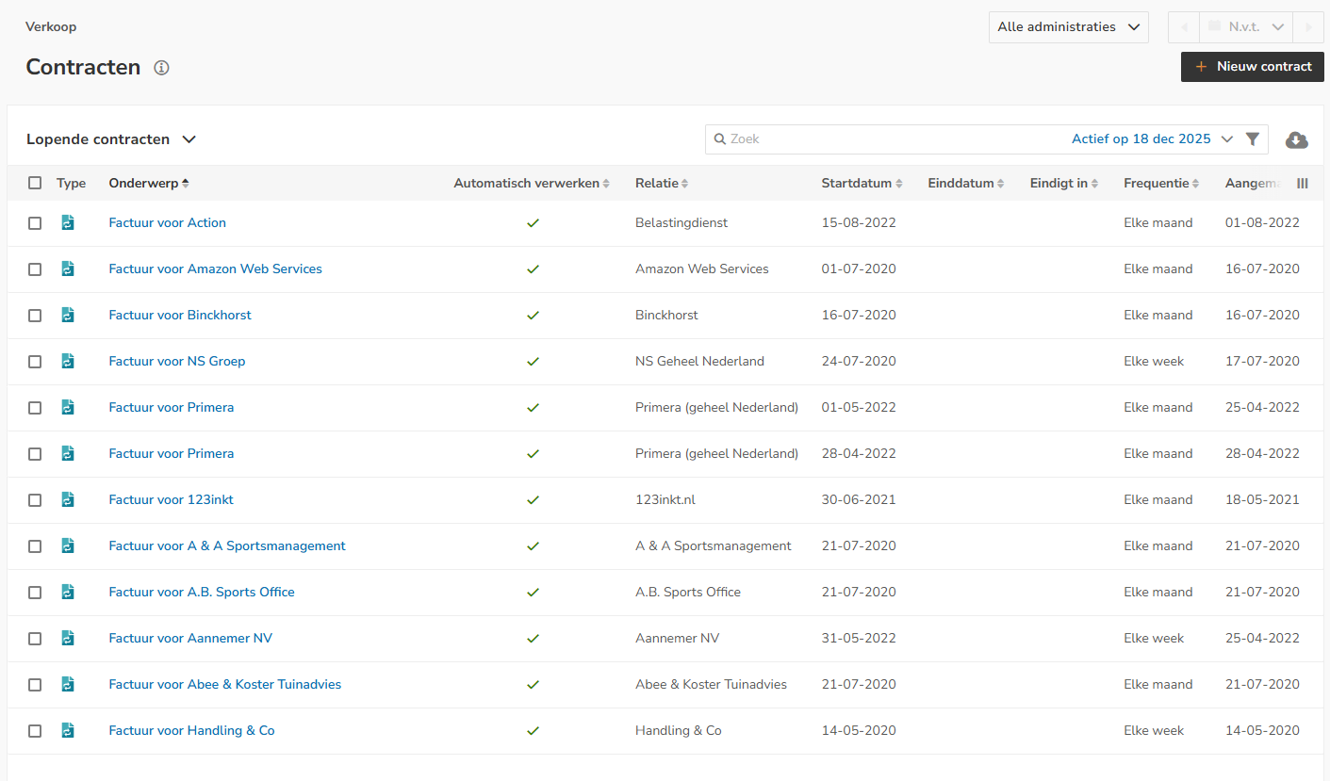Click the download cloud icon
This screenshot has height=781, width=1330.
[x=1297, y=139]
